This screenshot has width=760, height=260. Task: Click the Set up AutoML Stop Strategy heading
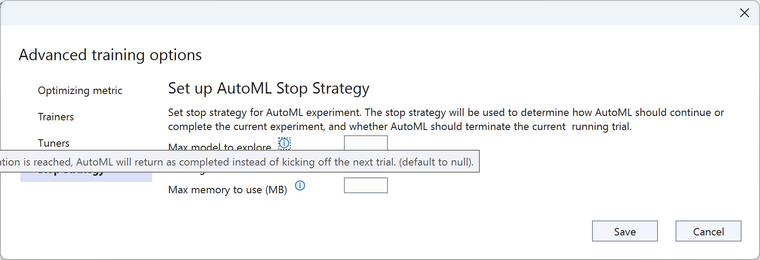click(x=268, y=88)
